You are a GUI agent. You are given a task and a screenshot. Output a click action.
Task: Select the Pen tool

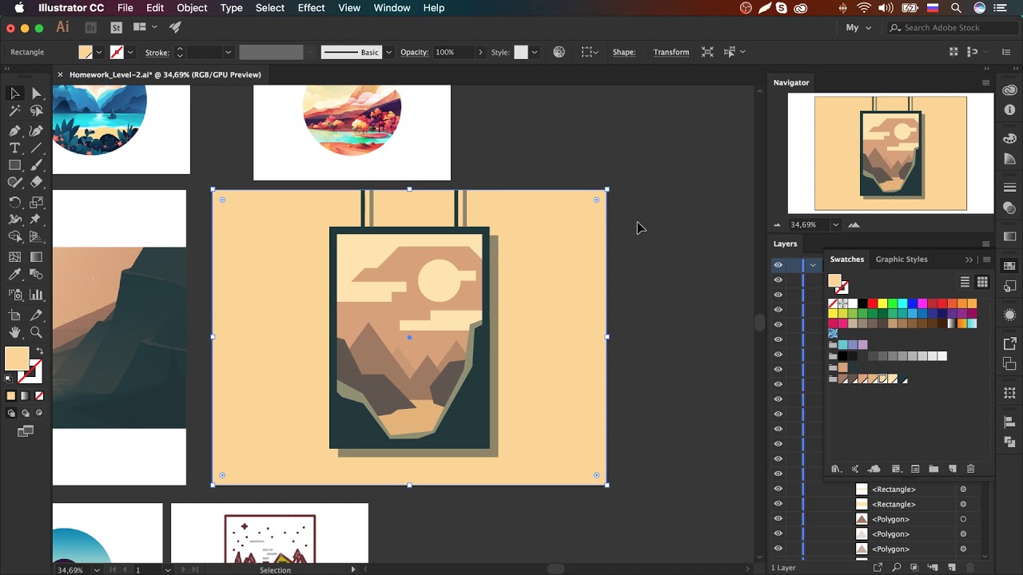tap(14, 130)
